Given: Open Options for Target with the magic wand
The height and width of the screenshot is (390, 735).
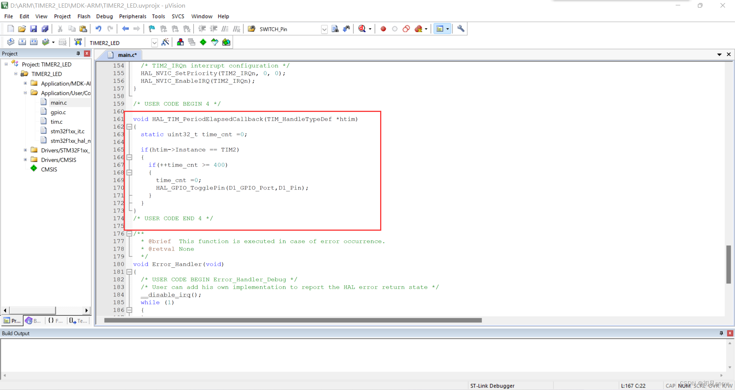Looking at the screenshot, I should point(165,42).
